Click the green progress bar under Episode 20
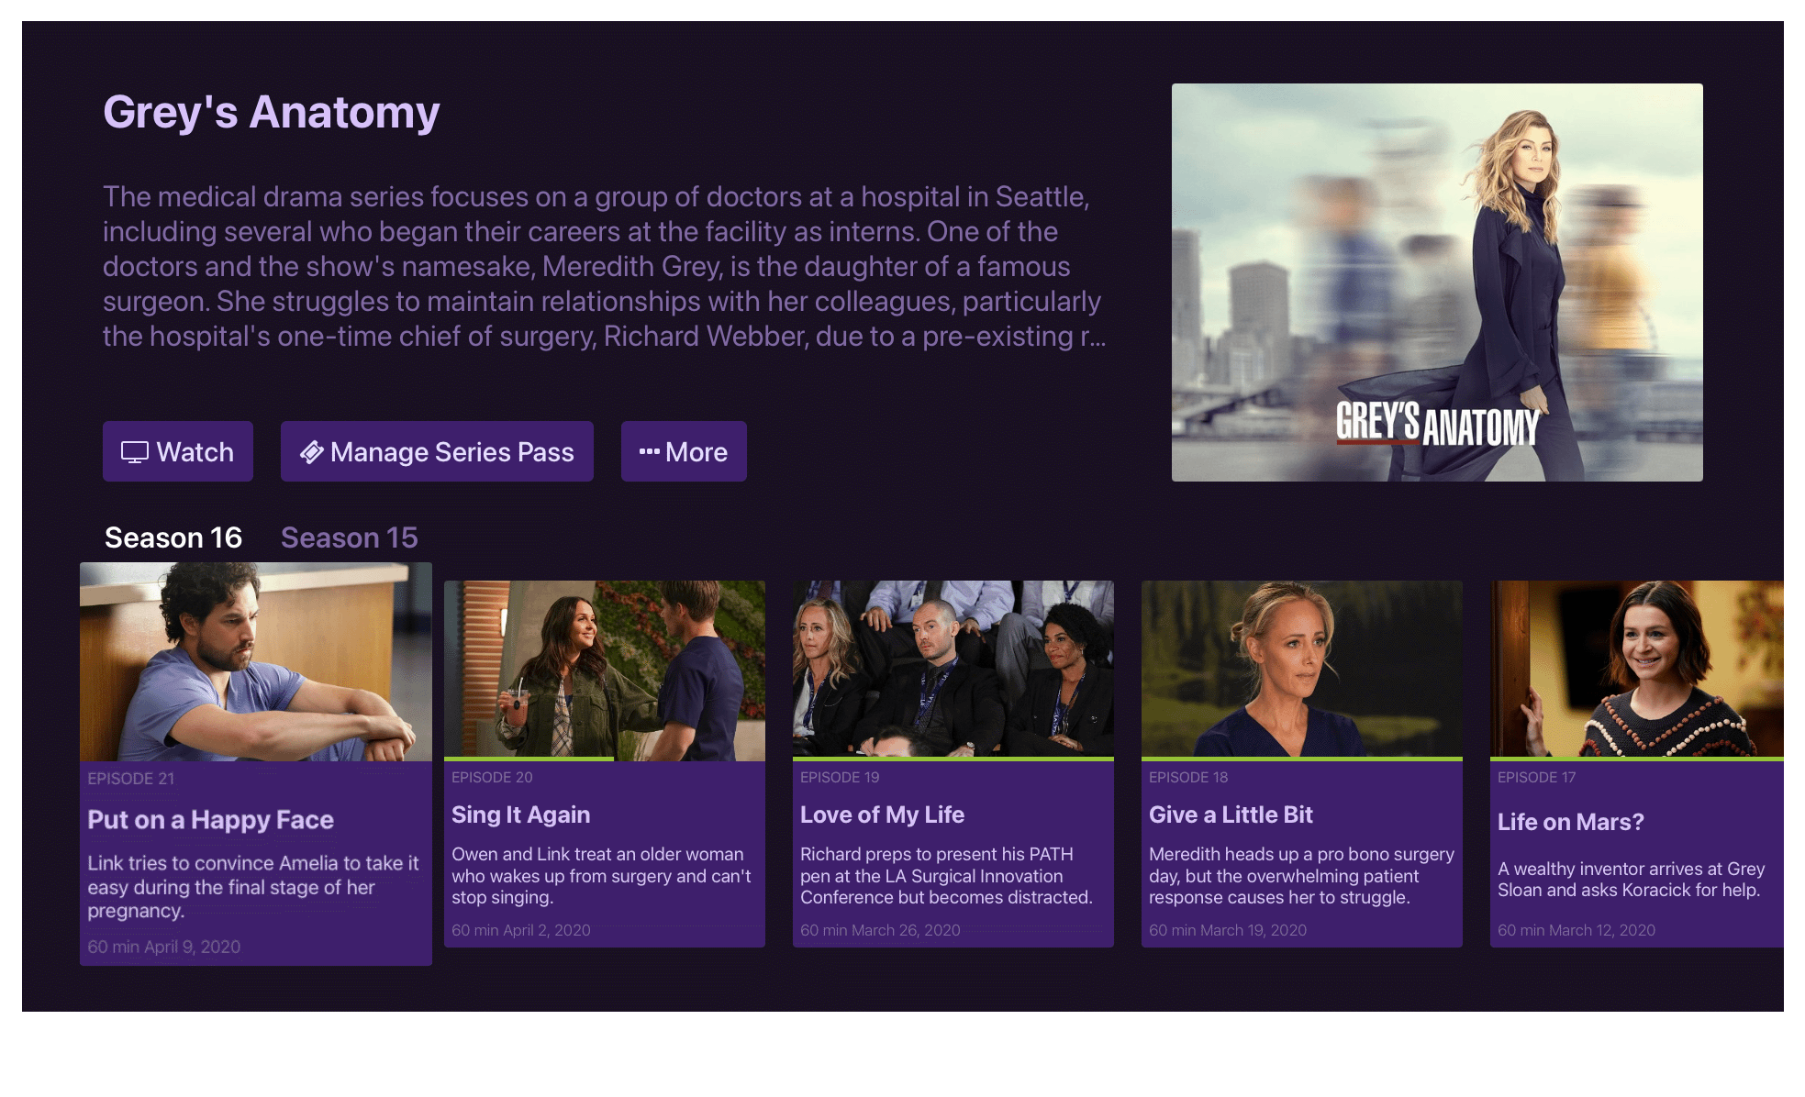The width and height of the screenshot is (1805, 1097). tap(529, 759)
